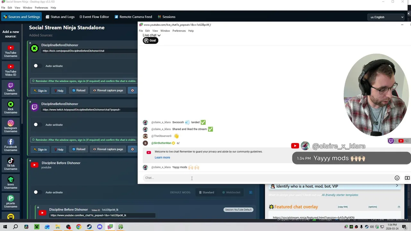The width and height of the screenshot is (411, 231).
Task: Switch to Status and Logs tab
Action: 60,17
